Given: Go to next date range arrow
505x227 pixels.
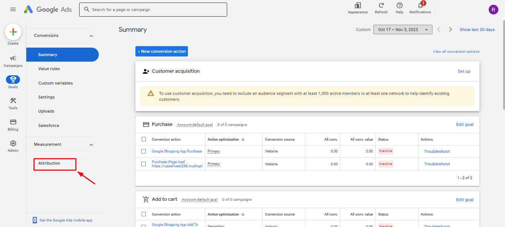Looking at the screenshot, I should click(x=450, y=30).
